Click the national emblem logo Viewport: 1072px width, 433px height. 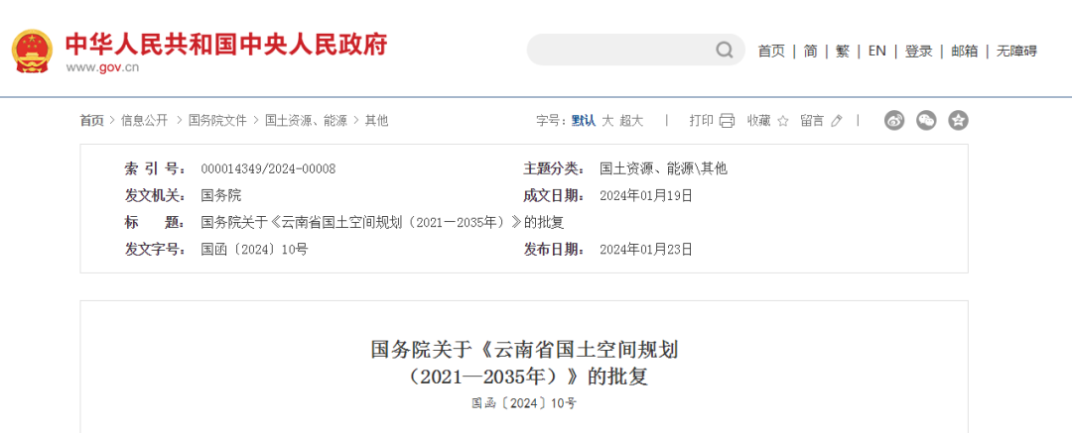[x=32, y=51]
